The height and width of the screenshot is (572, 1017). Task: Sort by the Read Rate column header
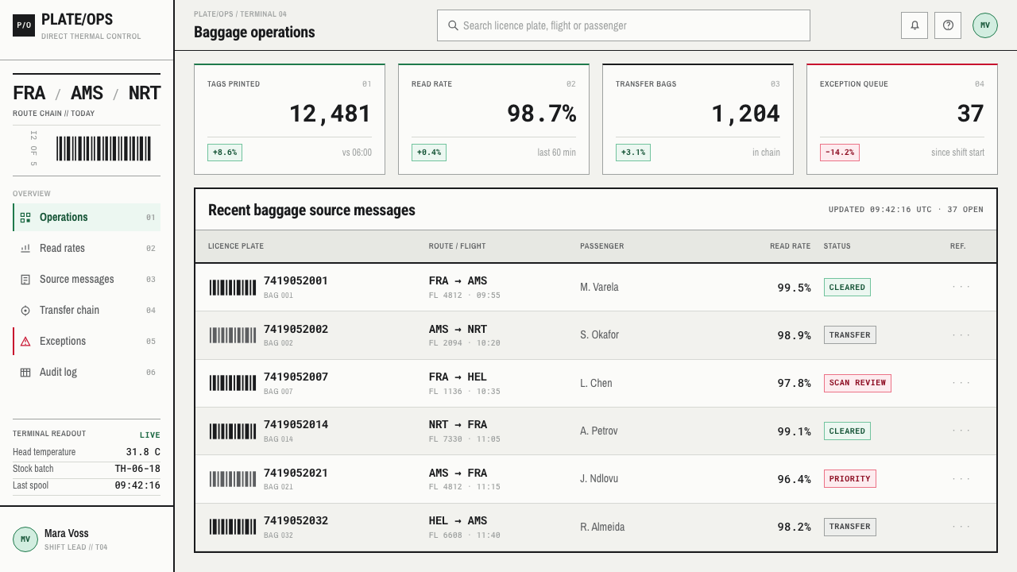click(x=791, y=246)
